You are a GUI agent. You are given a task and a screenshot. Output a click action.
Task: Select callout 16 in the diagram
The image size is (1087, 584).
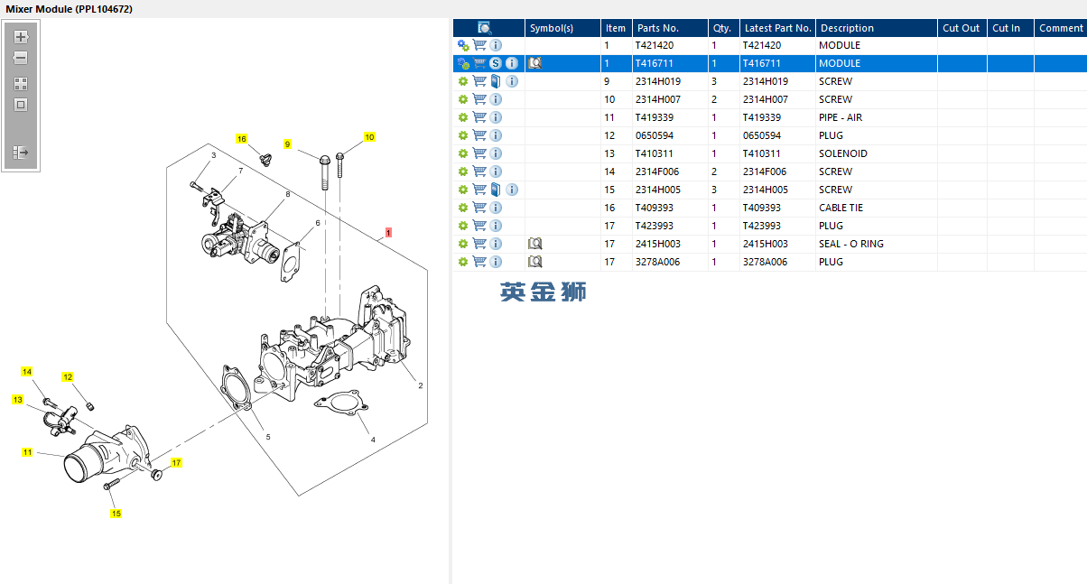pyautogui.click(x=241, y=139)
